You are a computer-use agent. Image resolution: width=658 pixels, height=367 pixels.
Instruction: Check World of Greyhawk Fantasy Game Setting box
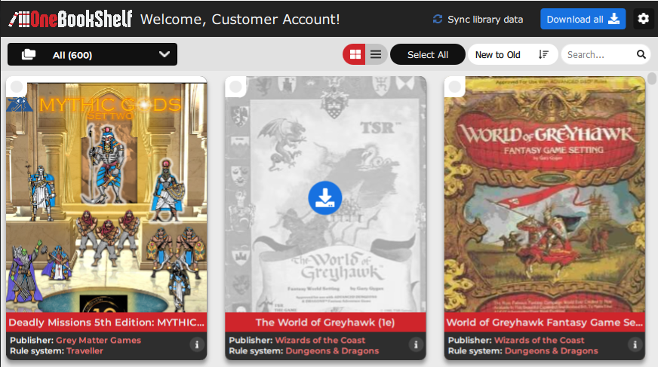pyautogui.click(x=455, y=87)
